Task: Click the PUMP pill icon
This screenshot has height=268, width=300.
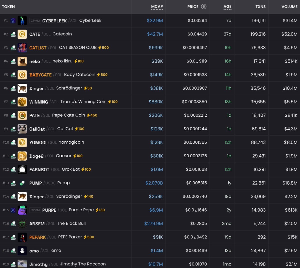Action: tap(22, 183)
